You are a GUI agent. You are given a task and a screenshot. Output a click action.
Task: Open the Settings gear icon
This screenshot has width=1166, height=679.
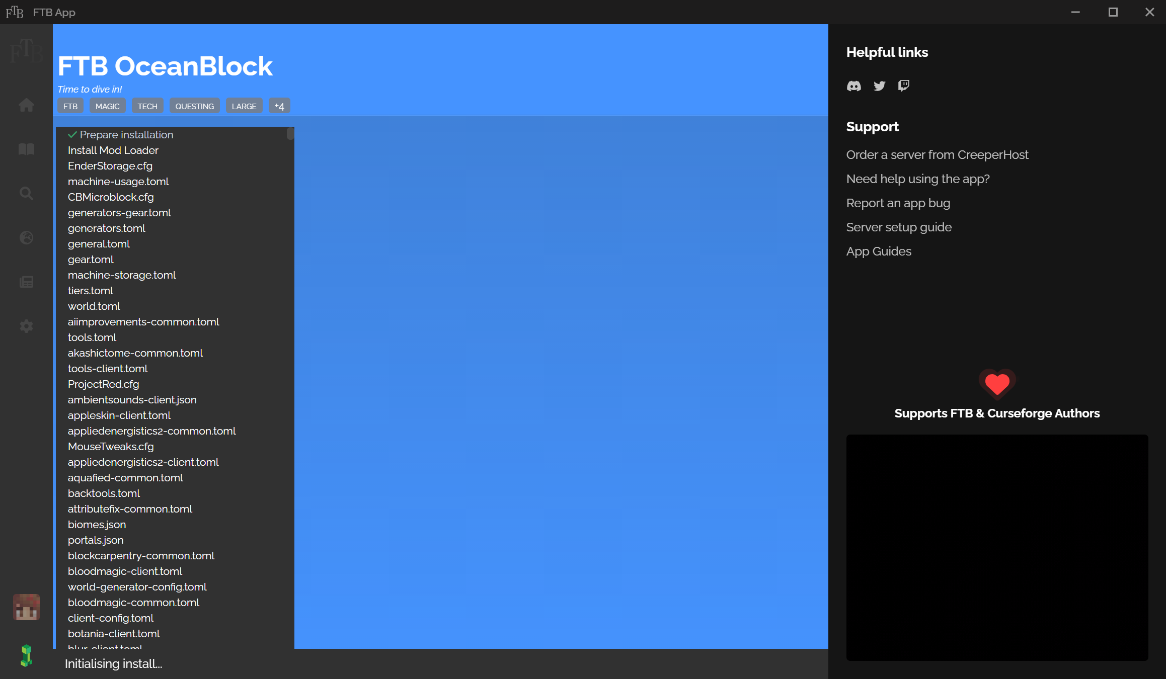pos(26,326)
